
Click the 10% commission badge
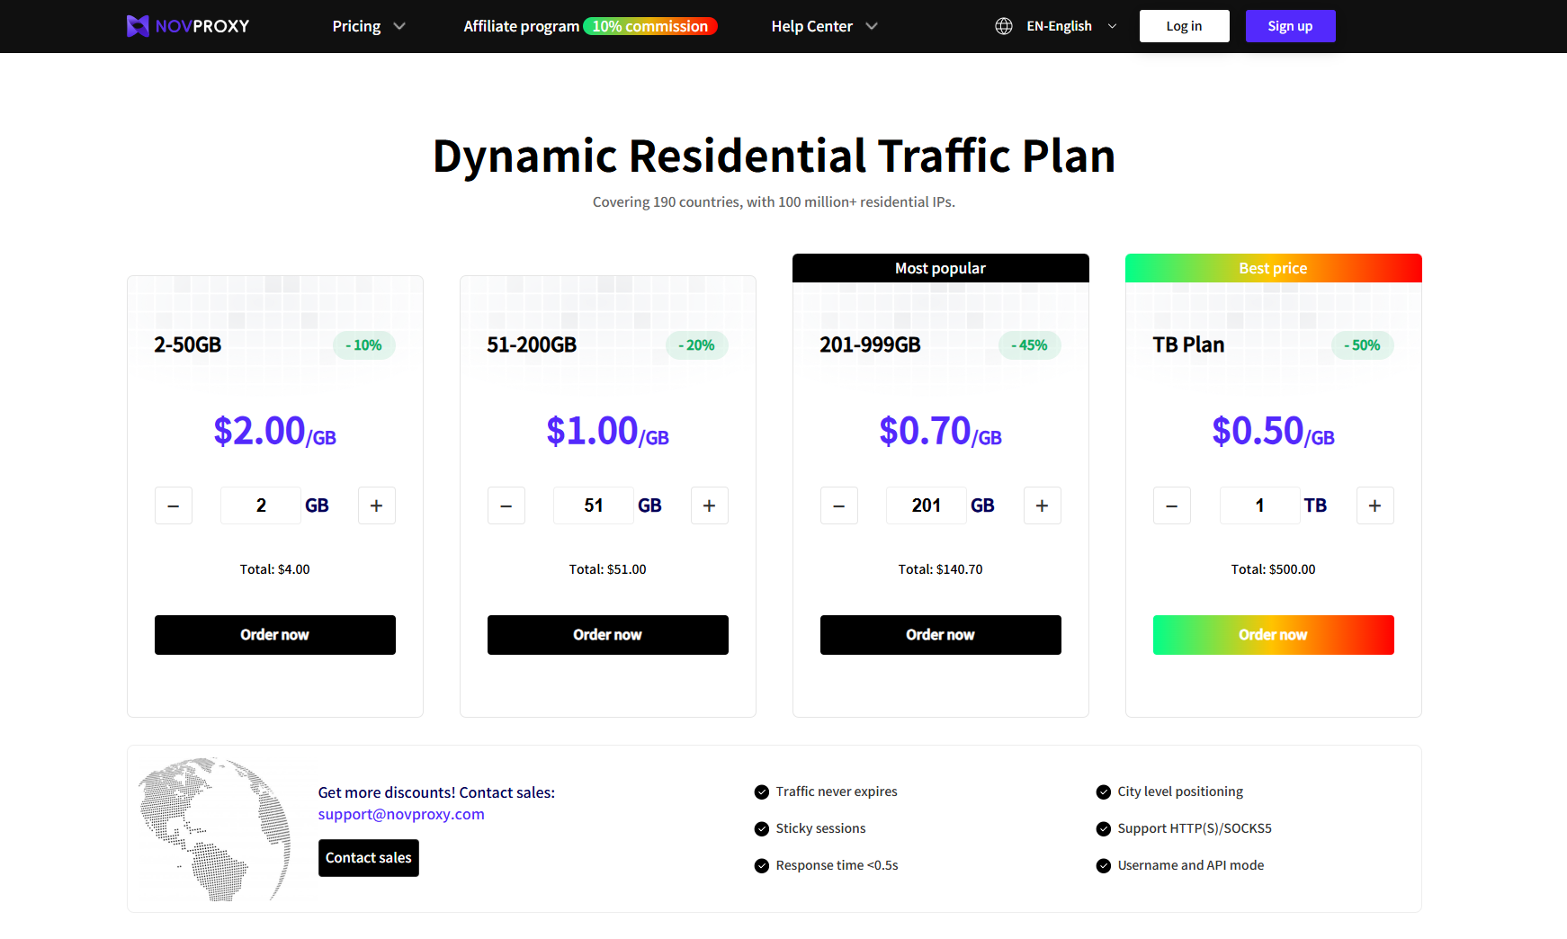[649, 26]
